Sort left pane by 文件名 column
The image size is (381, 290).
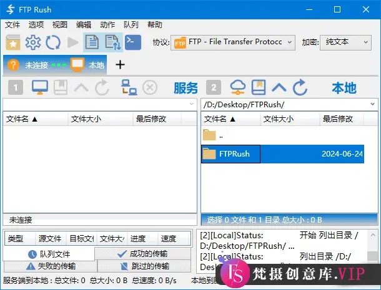[36, 119]
